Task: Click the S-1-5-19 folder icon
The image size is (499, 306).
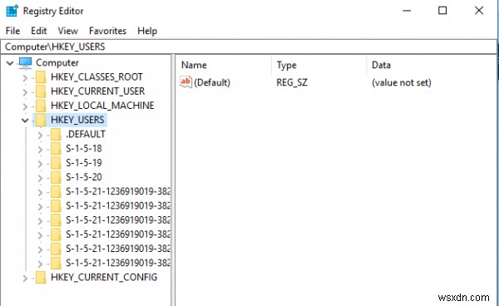Action: (x=56, y=163)
